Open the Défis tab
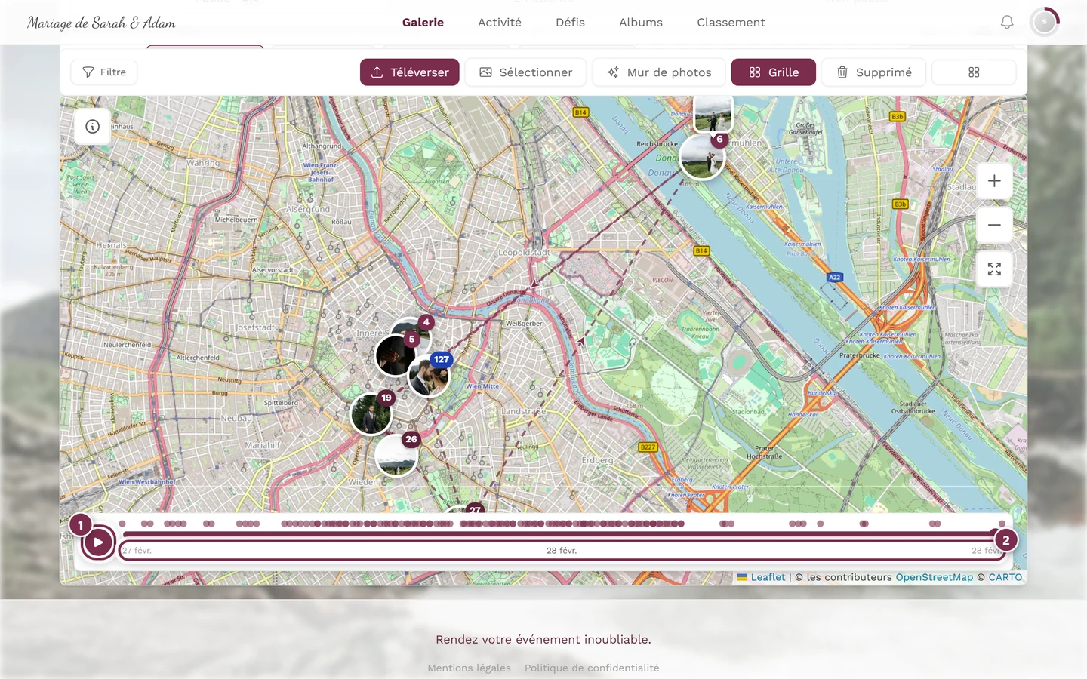 [570, 23]
